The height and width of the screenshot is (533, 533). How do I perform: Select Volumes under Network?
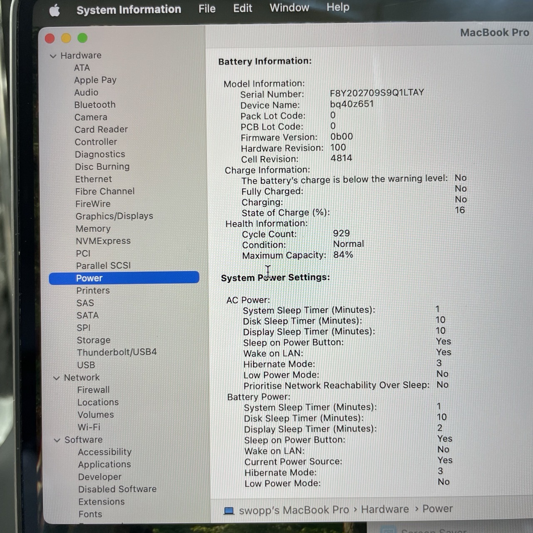point(96,415)
